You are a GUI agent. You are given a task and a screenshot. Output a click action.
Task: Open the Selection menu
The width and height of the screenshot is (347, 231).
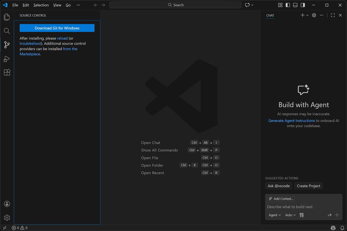(x=41, y=5)
